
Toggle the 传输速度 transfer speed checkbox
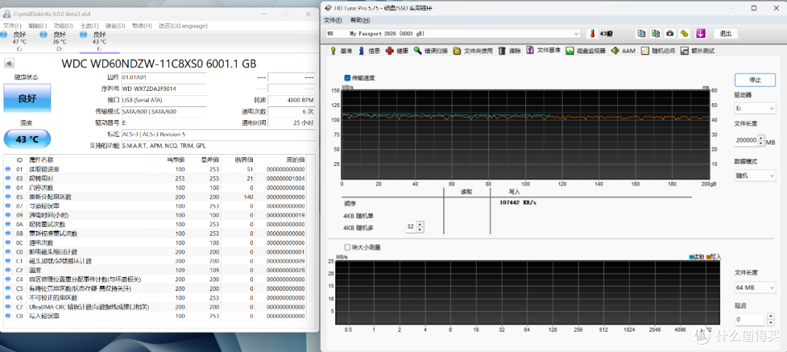(x=348, y=78)
